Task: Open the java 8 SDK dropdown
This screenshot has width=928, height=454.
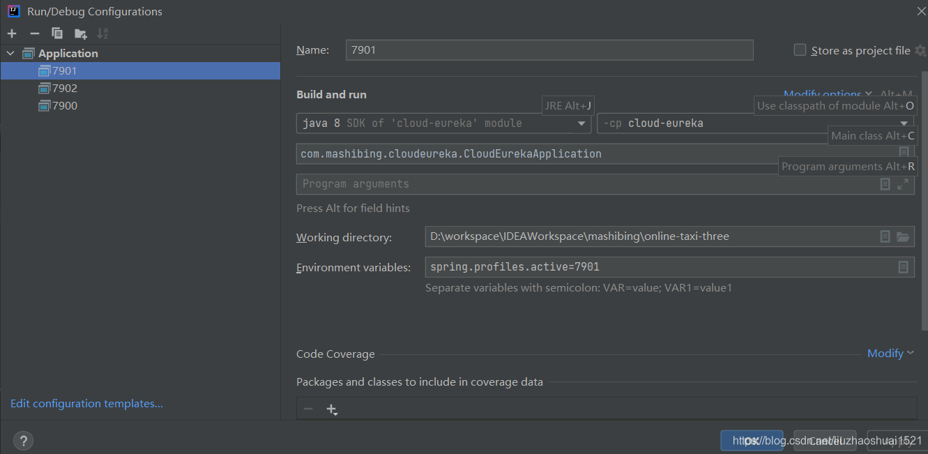Action: pyautogui.click(x=581, y=123)
